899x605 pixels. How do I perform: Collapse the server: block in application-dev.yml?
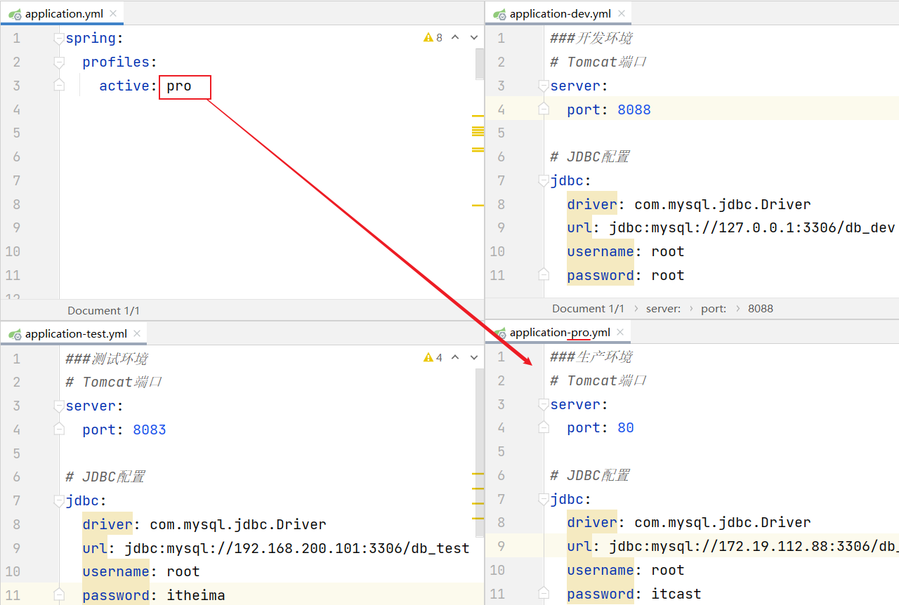tap(544, 86)
